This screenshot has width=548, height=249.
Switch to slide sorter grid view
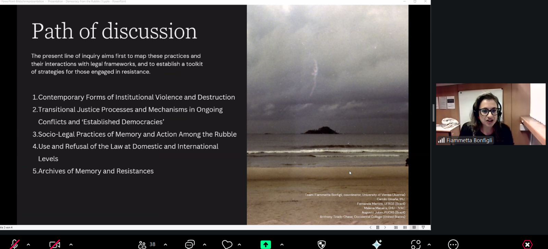click(405, 227)
